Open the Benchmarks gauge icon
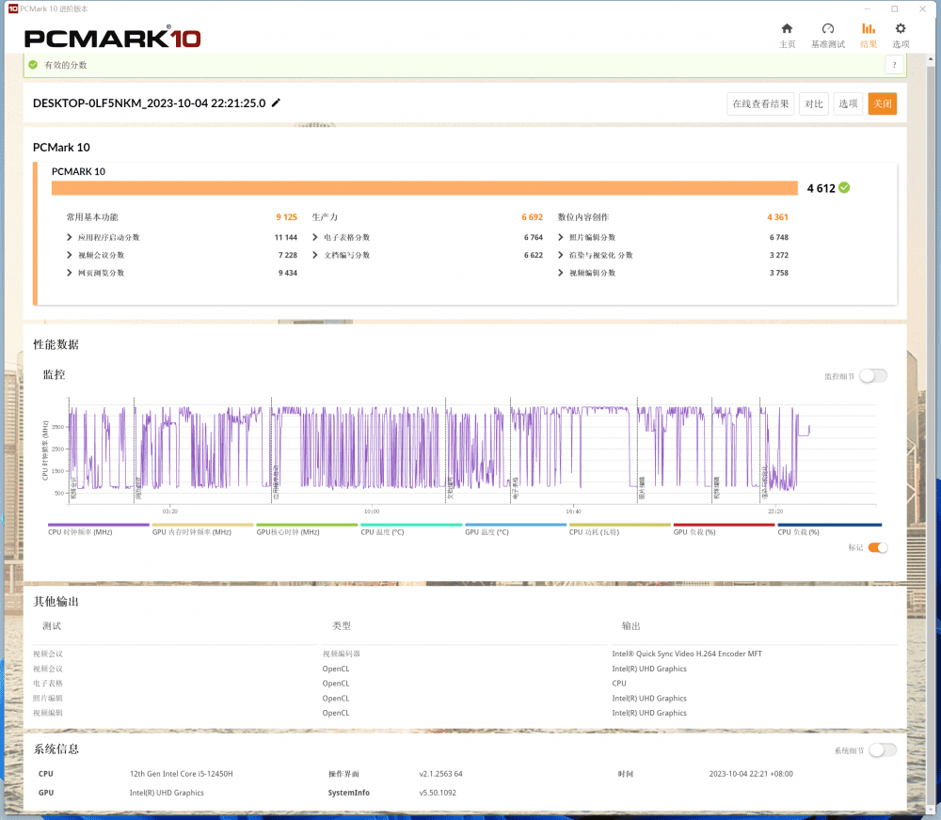The width and height of the screenshot is (941, 820). coord(827,29)
